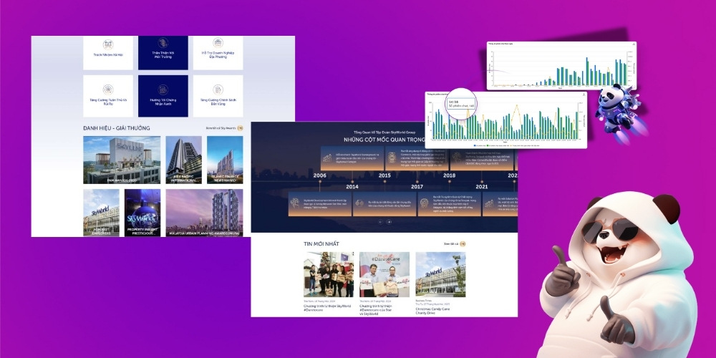
Task: Open the Property Insight Prestigious award thumbnail
Action: pos(142,213)
